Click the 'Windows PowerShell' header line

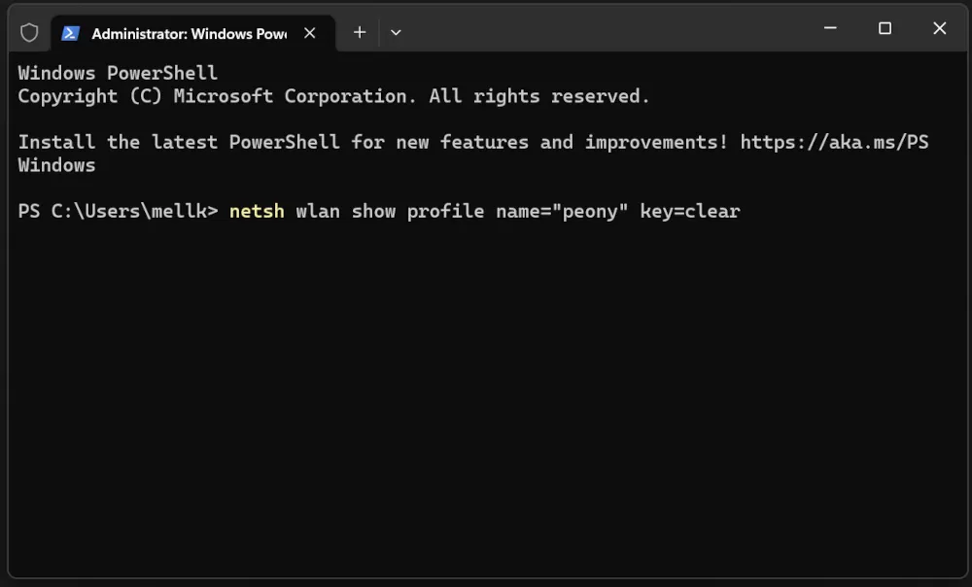[118, 73]
